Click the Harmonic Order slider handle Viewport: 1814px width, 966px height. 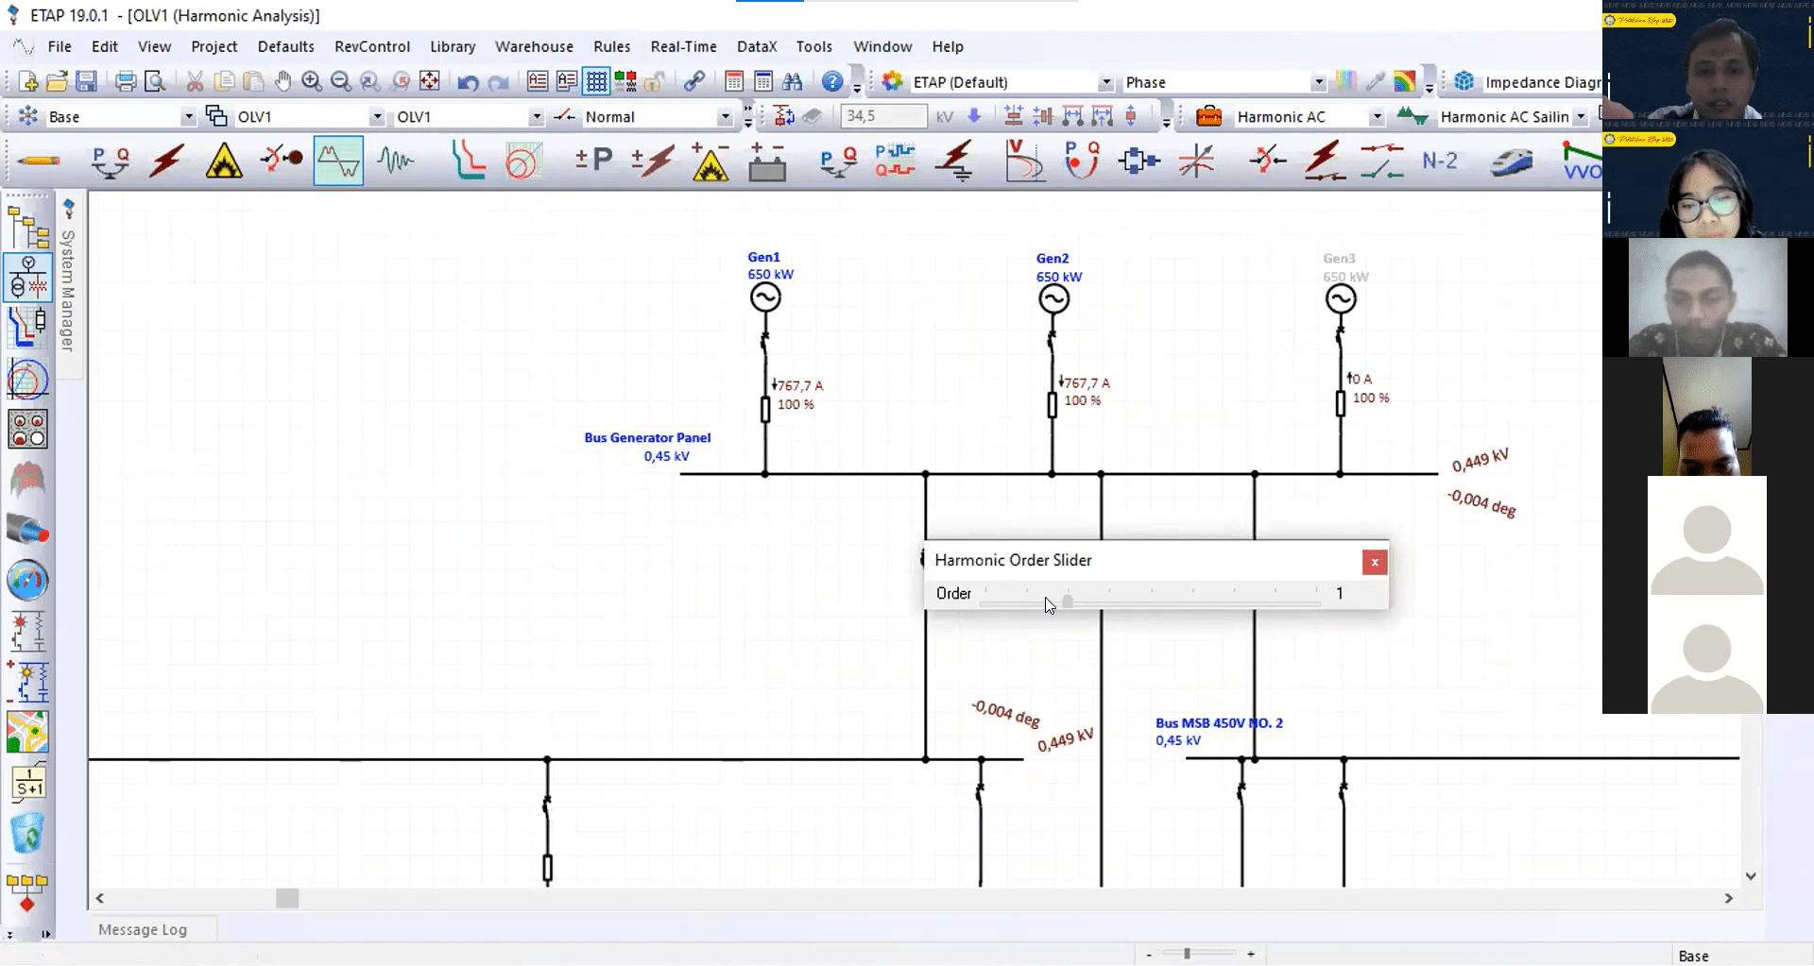(1068, 602)
